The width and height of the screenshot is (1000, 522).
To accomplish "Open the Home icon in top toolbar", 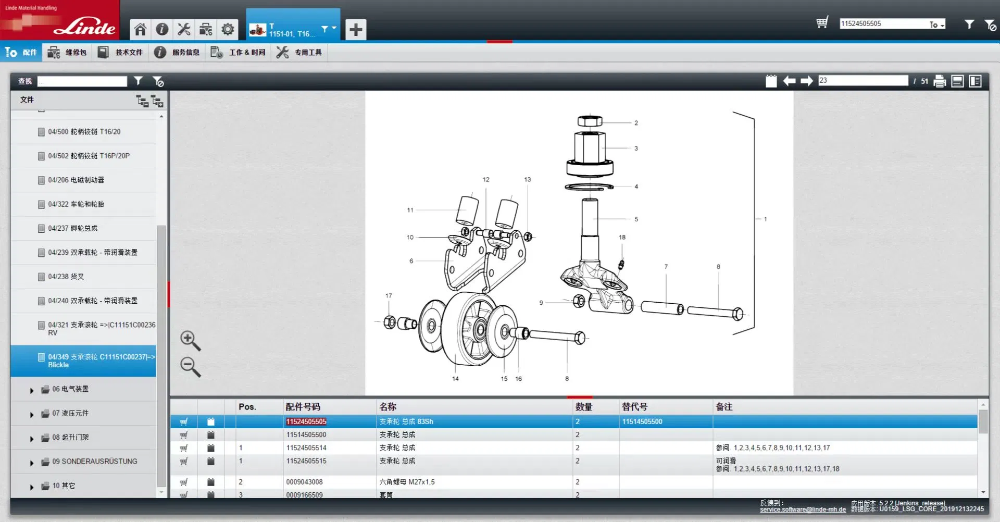I will pyautogui.click(x=140, y=30).
